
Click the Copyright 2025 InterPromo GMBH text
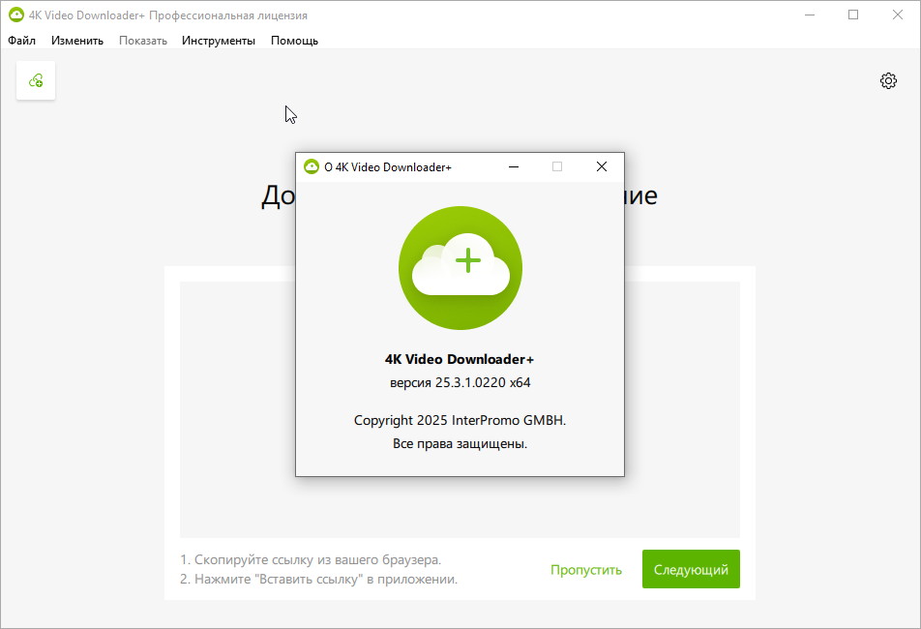click(460, 421)
